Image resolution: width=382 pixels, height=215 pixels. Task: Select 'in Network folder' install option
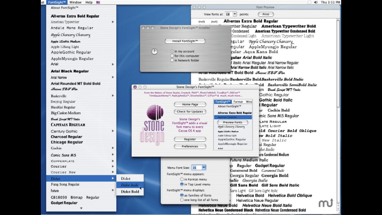point(172,60)
